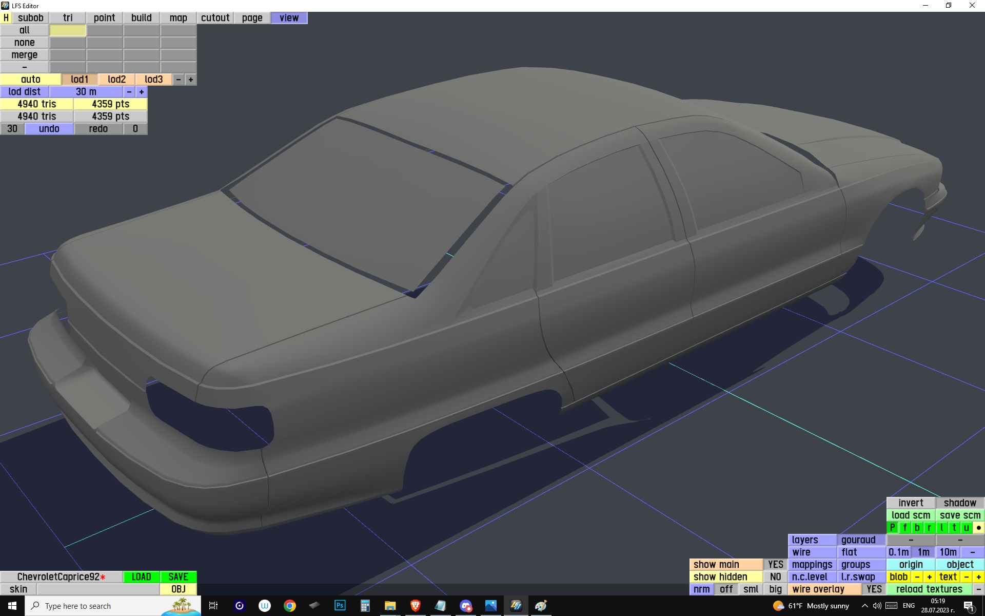Increase lod dist with plus button

(x=142, y=92)
